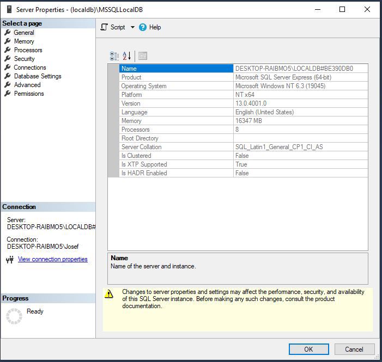Click the Help label in toolbar
382x362 pixels.
pos(155,27)
